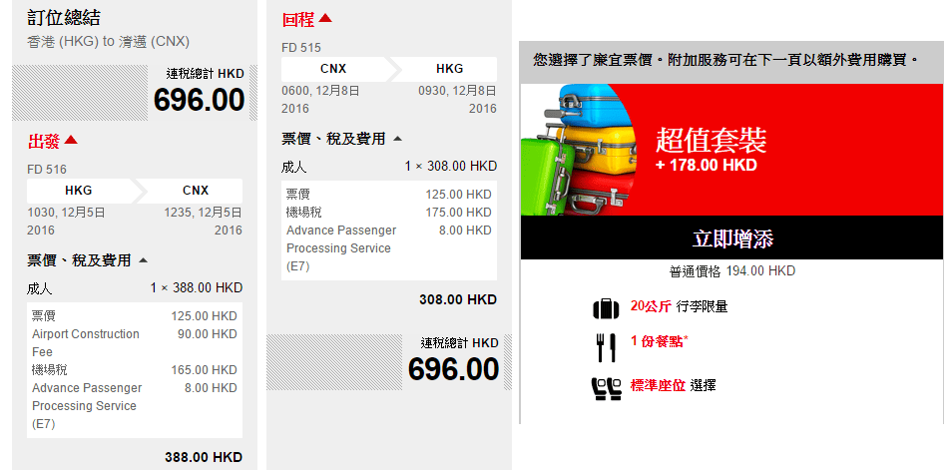The image size is (951, 470).
Task: Click the 回程 return heading text
Action: [297, 19]
